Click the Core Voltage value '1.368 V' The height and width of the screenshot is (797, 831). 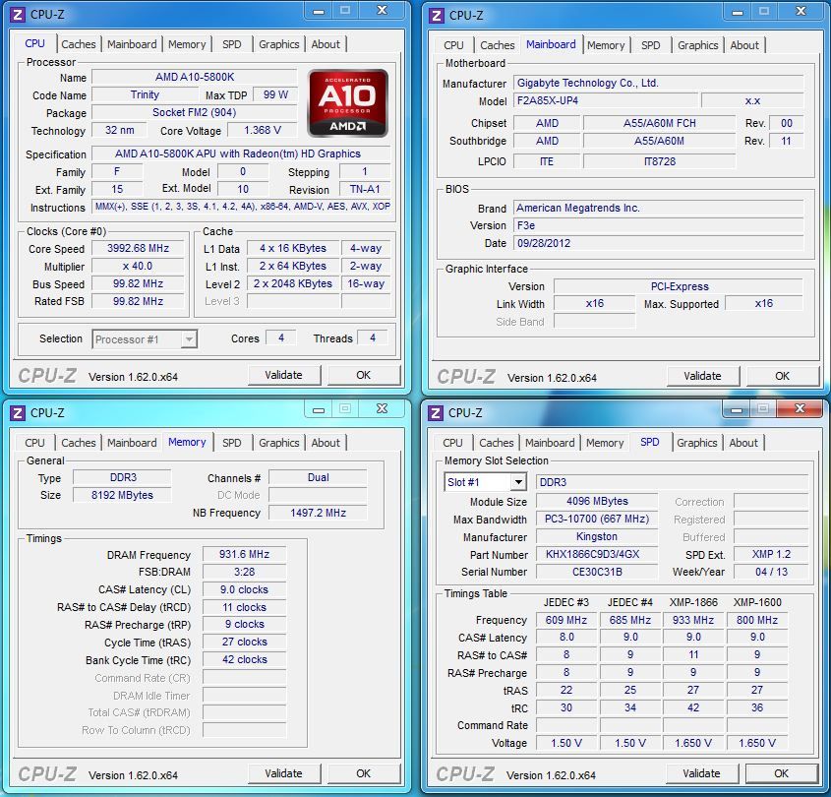[263, 130]
